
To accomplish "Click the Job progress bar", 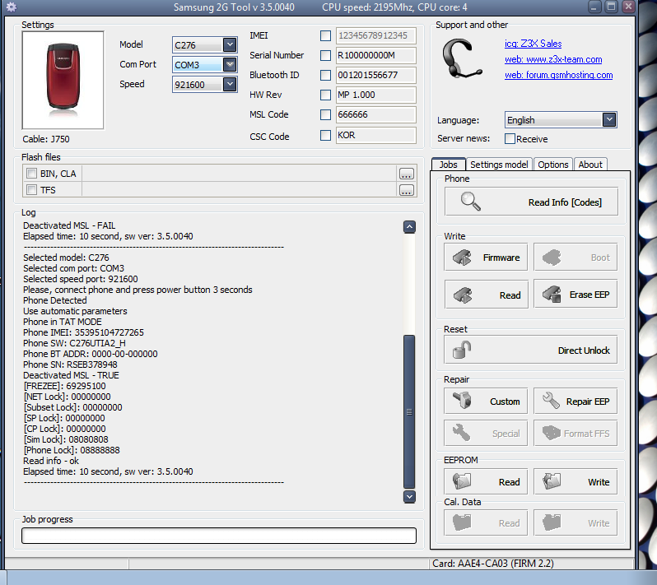I will pos(219,536).
